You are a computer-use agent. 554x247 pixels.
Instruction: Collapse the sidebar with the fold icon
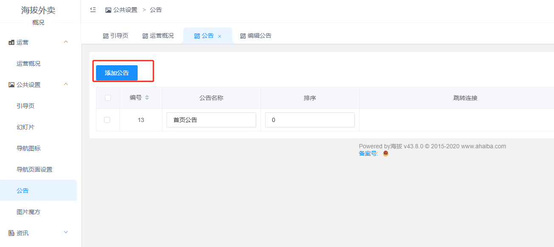pos(93,10)
